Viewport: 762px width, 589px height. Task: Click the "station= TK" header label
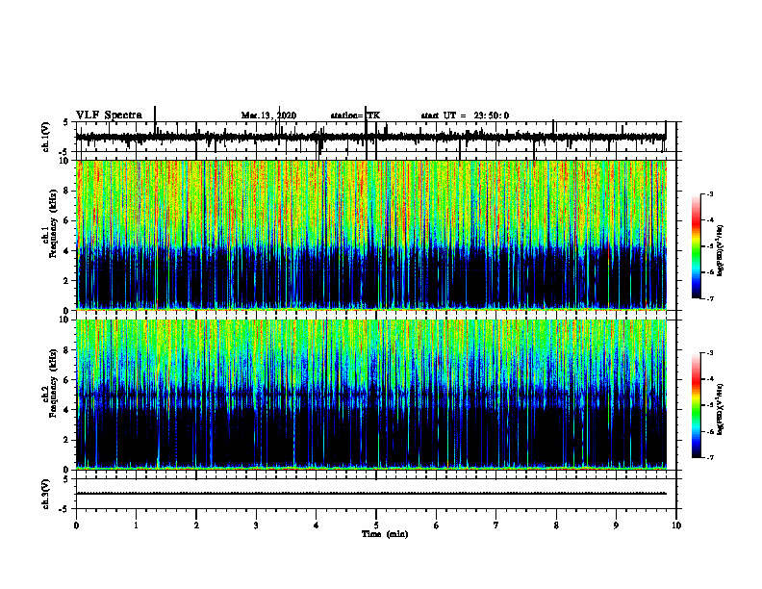point(355,115)
